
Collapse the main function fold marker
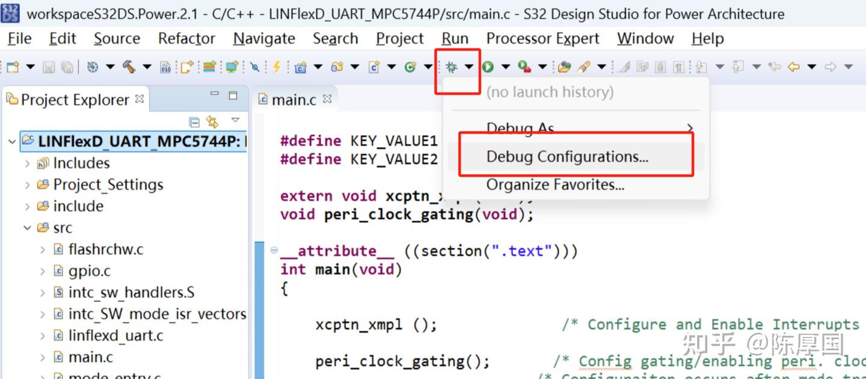point(274,250)
